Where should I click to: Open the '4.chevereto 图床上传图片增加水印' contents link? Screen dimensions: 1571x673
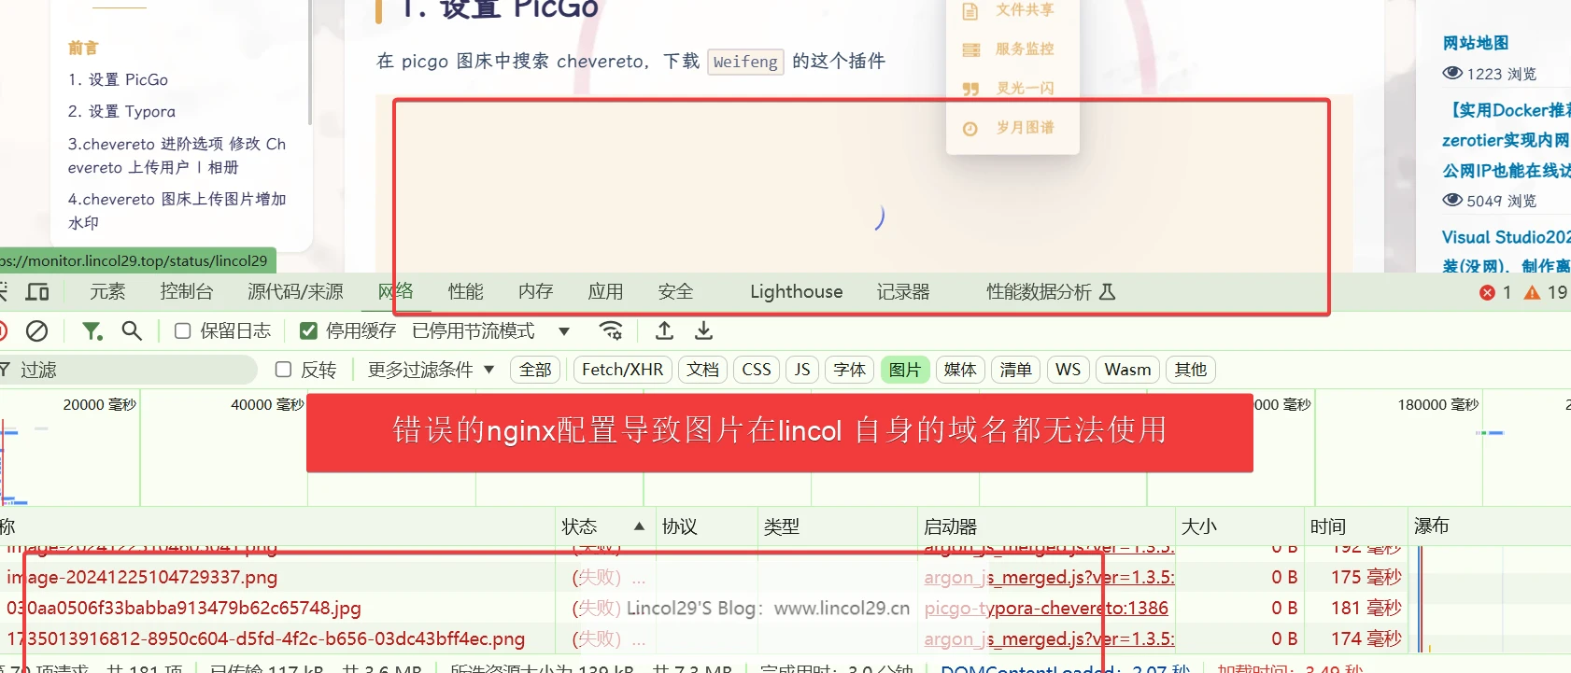[x=177, y=211]
